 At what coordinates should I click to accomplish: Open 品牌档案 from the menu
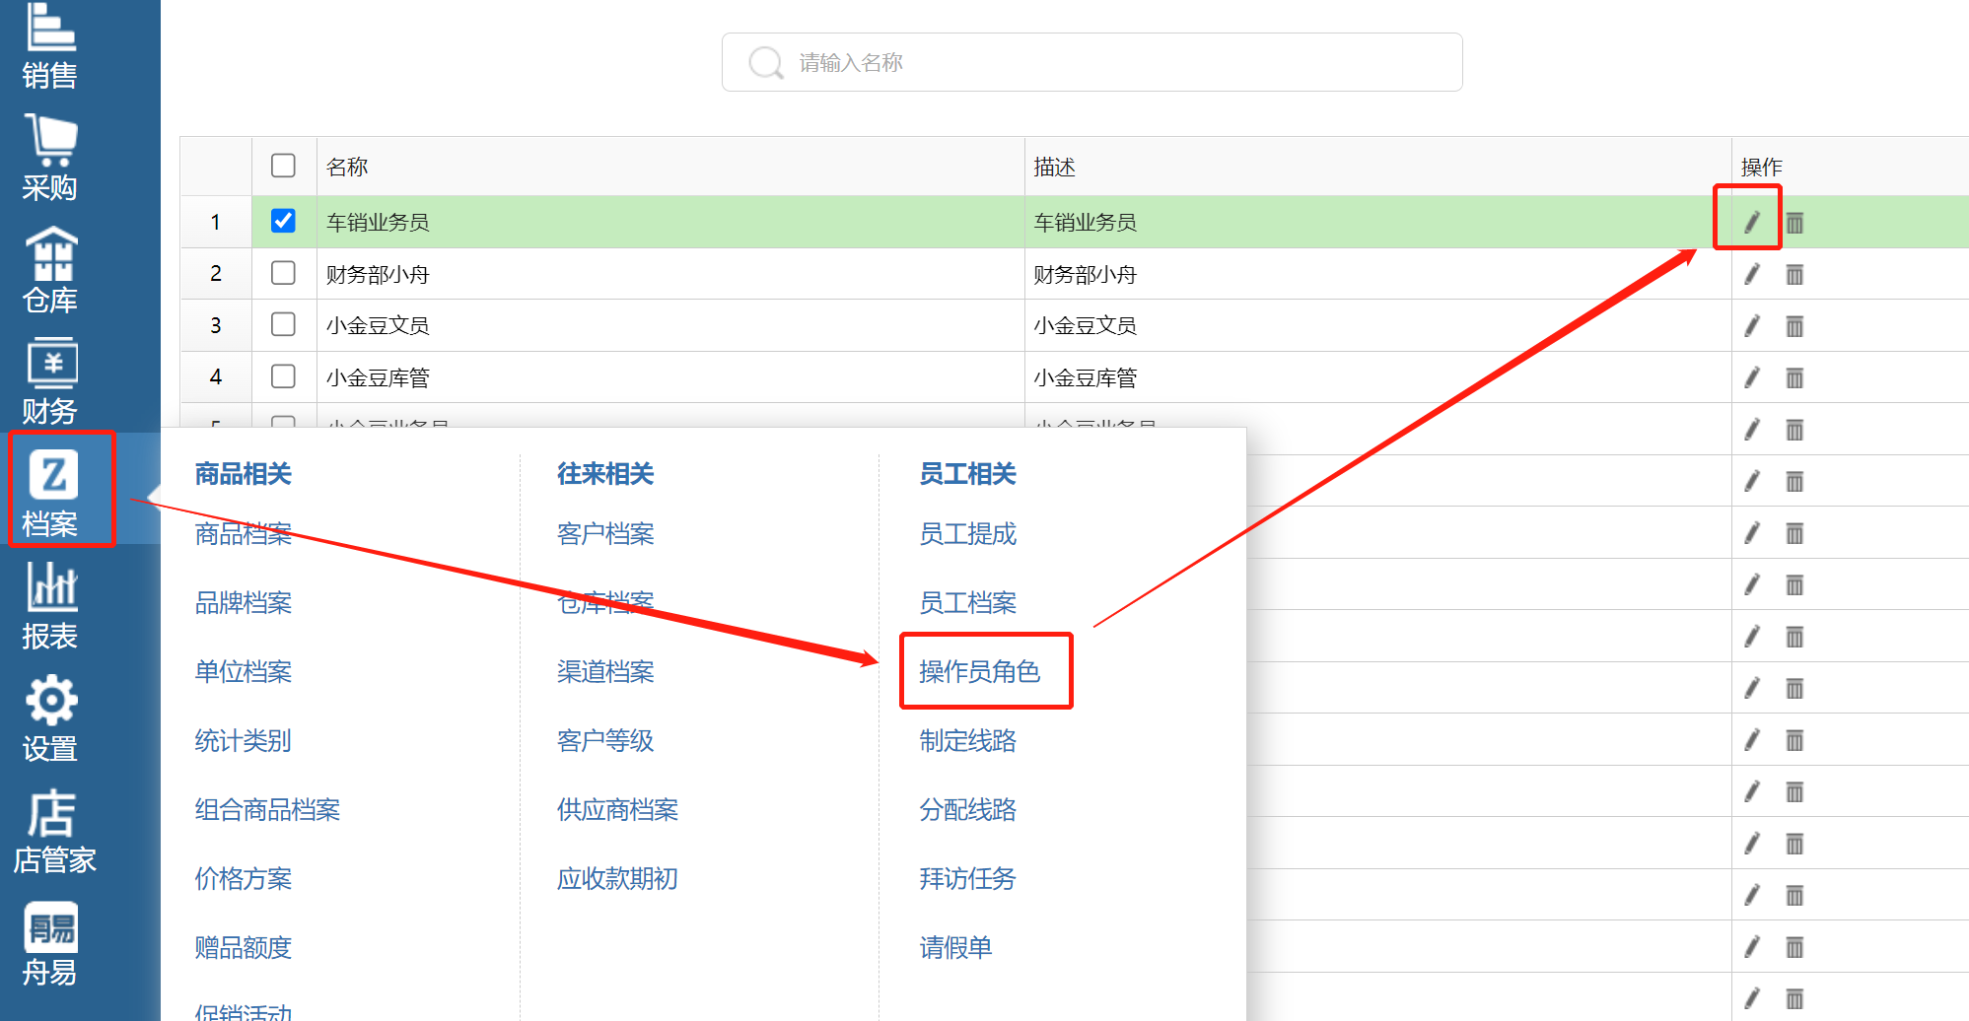244,602
